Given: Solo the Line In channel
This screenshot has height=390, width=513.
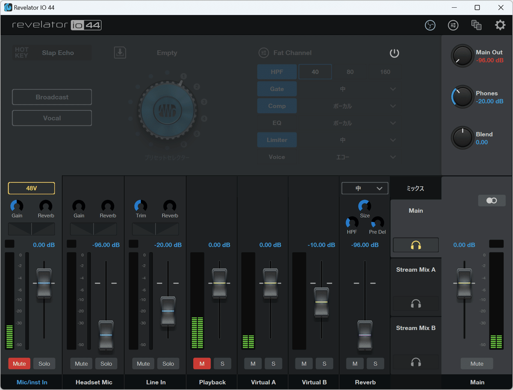Looking at the screenshot, I should 168,363.
